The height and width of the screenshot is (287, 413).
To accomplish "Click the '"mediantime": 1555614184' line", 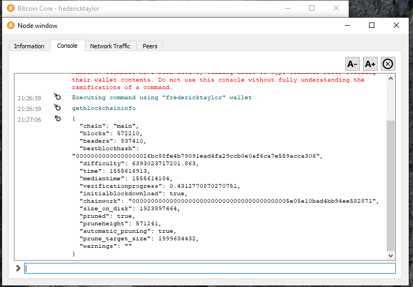I will click(126, 179).
